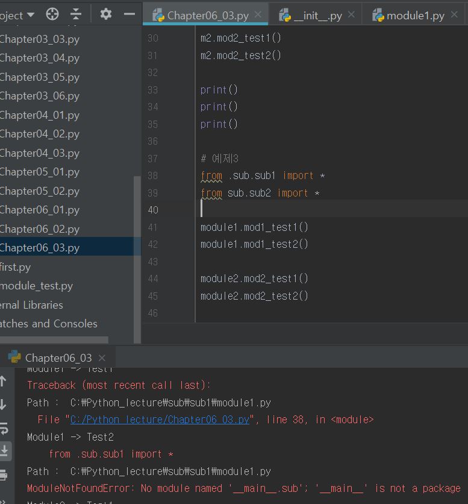Toggle soft-wrap icon in Run console
Viewport: 468px width, 504px height.
point(4,428)
